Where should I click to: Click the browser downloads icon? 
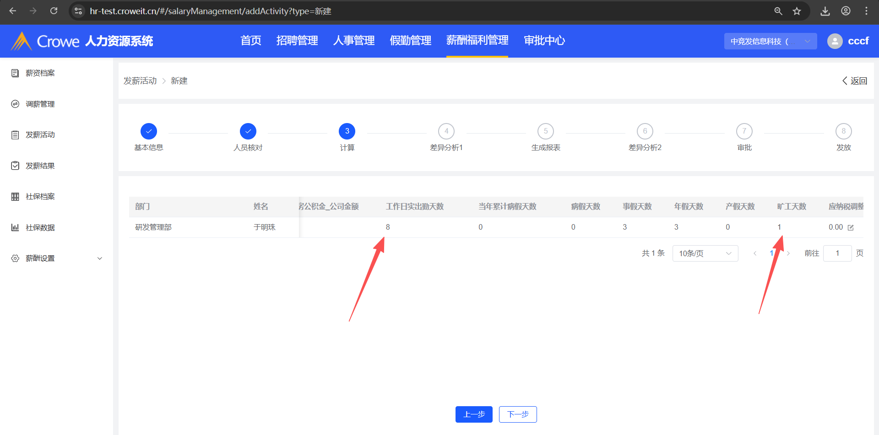tap(825, 11)
